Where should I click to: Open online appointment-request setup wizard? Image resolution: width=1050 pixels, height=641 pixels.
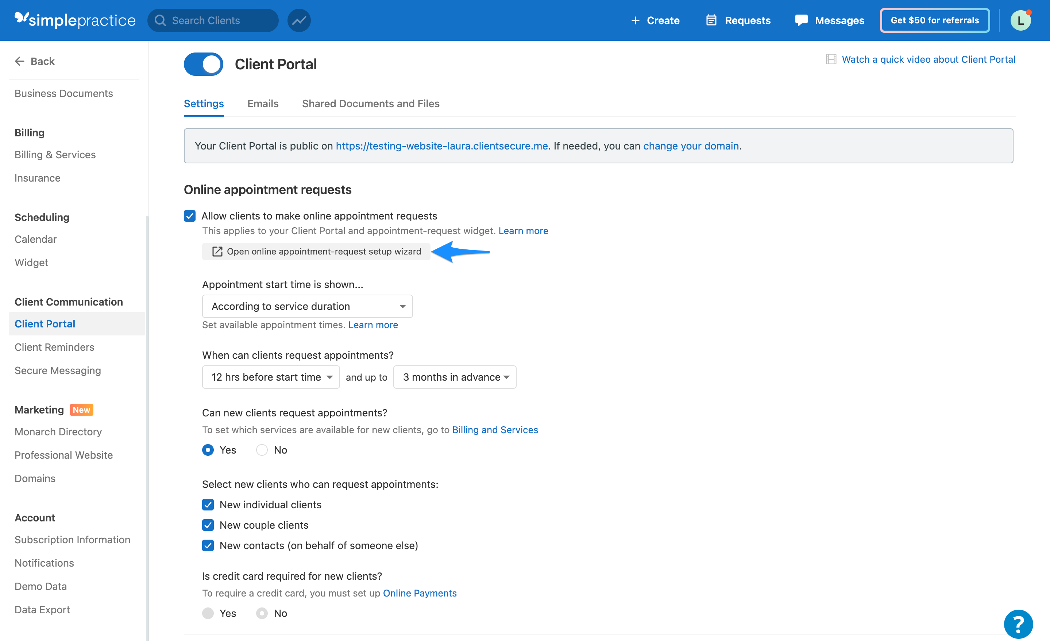click(x=316, y=251)
